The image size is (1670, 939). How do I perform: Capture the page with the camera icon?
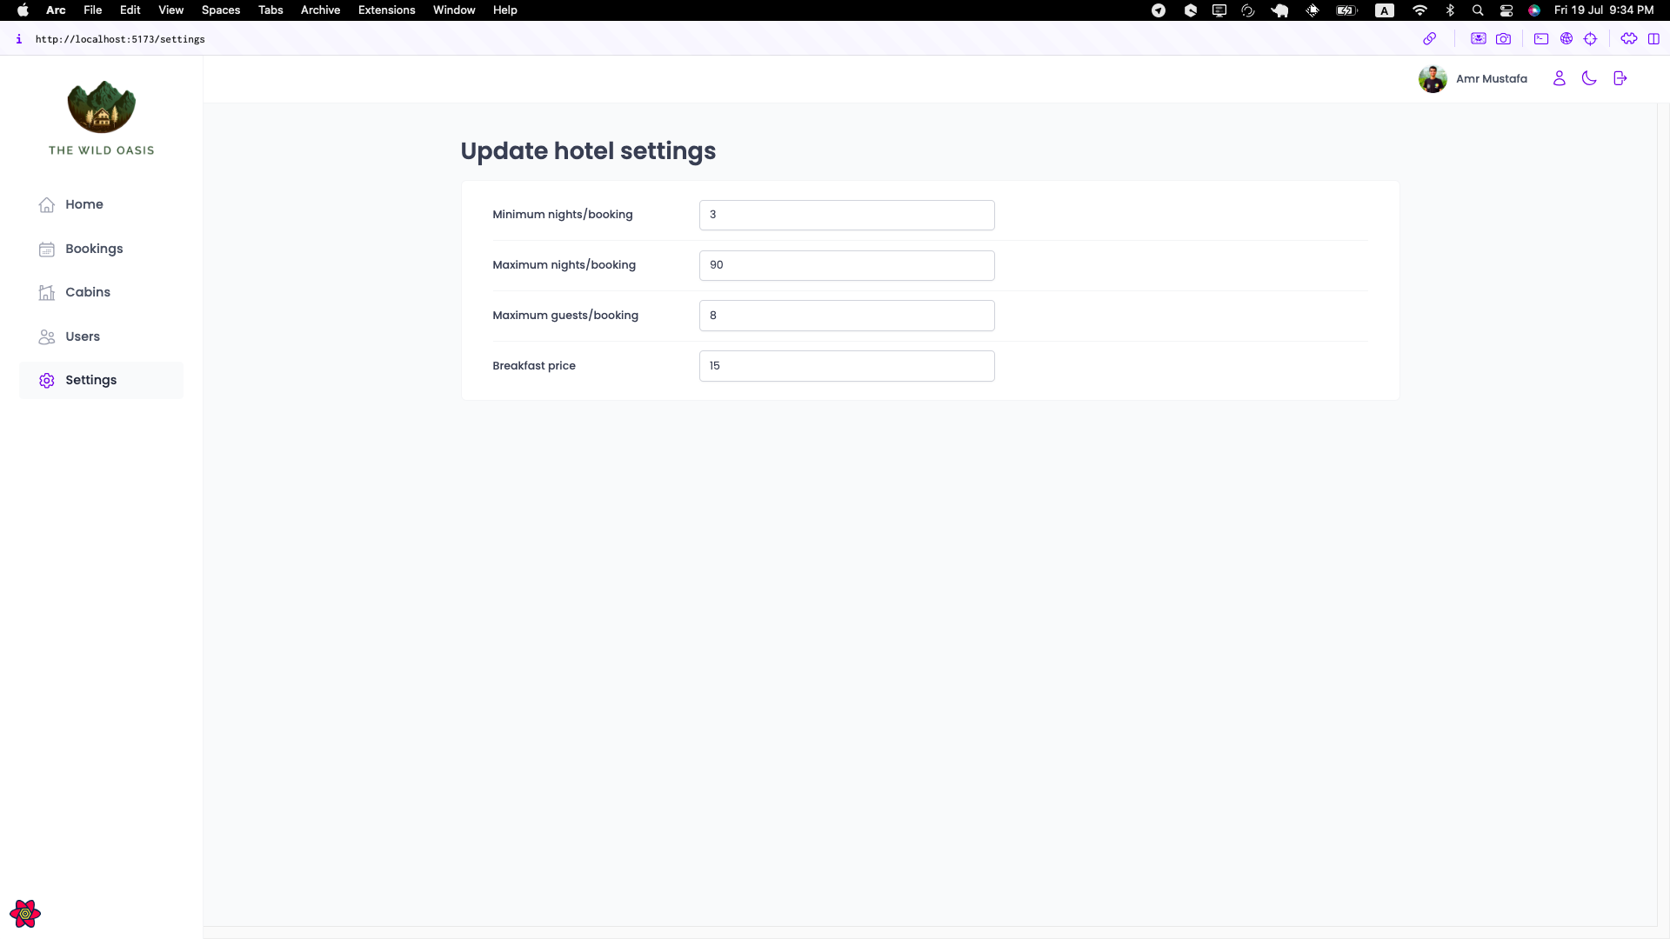1503,39
